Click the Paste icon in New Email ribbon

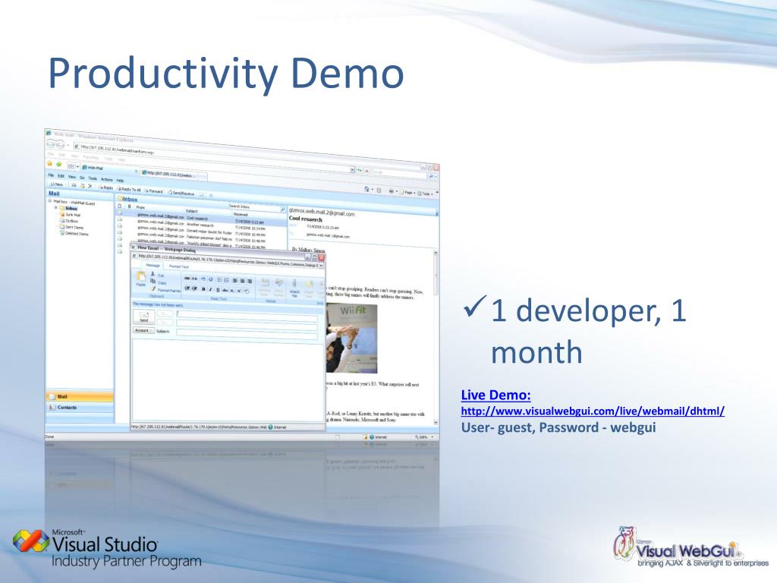pyautogui.click(x=141, y=279)
